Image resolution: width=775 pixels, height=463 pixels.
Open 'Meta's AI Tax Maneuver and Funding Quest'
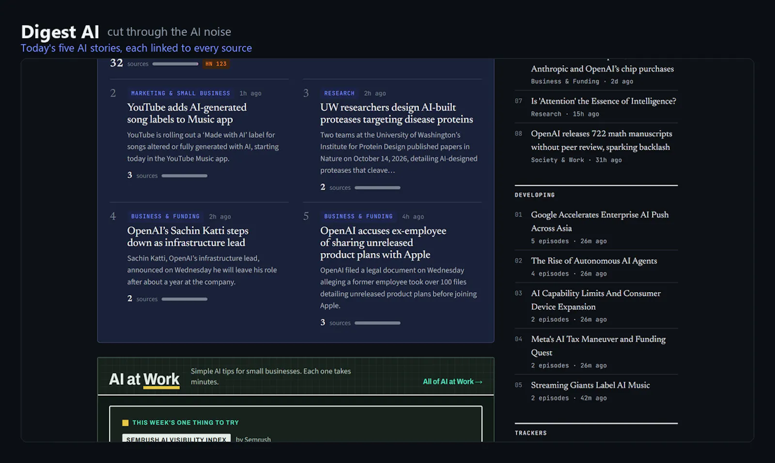598,346
